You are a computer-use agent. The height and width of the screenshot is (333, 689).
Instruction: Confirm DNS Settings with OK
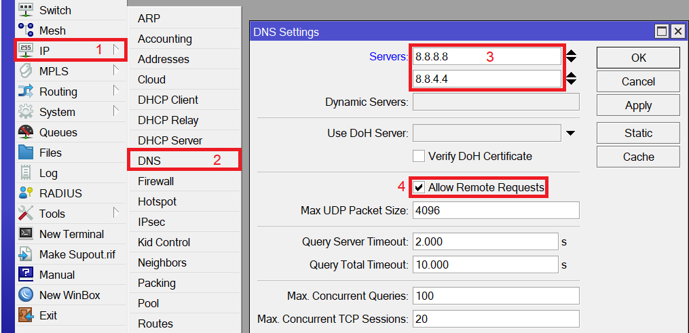(638, 58)
